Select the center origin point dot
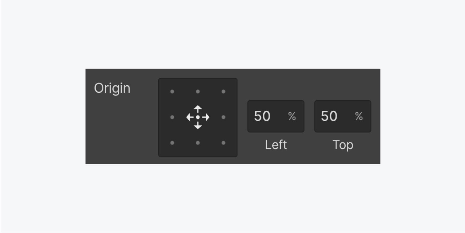Screen dimensions: 465x233 pyautogui.click(x=198, y=117)
